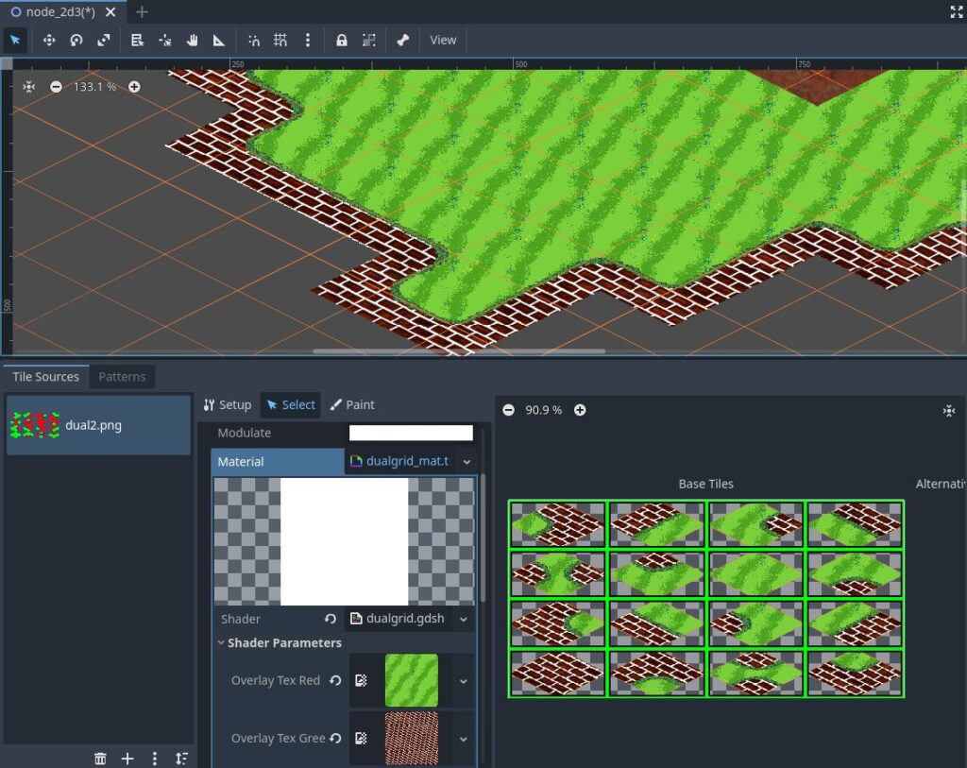Enable the Scale Mode tool

pos(105,40)
